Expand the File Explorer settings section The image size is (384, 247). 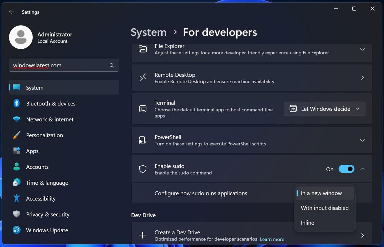click(362, 49)
